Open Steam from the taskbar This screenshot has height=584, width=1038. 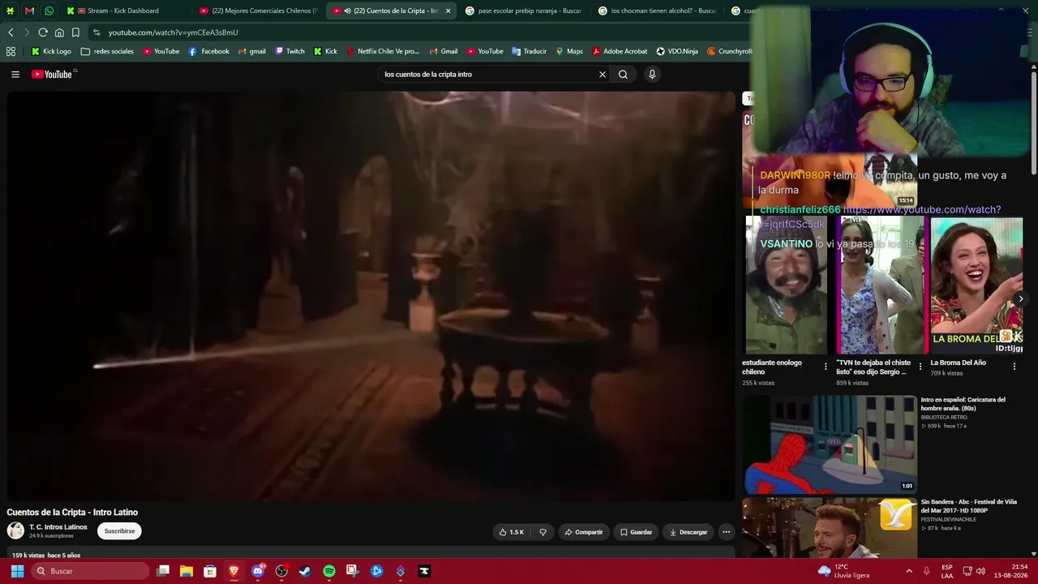pyautogui.click(x=305, y=571)
